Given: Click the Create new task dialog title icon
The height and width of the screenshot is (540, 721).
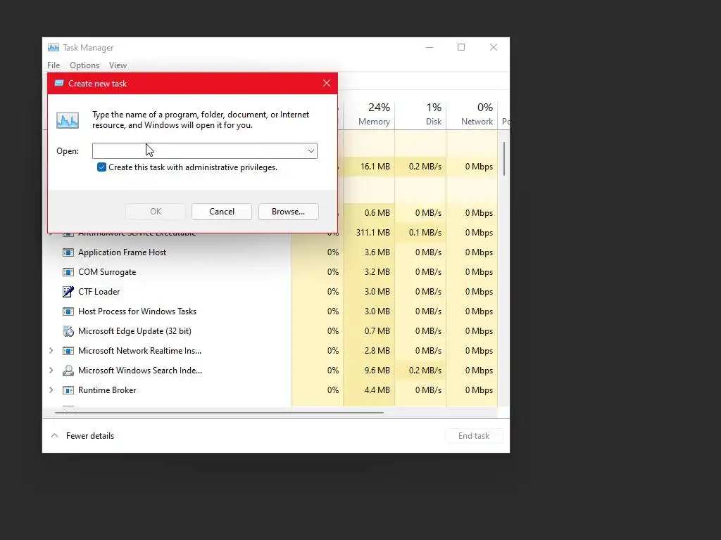Looking at the screenshot, I should click(x=59, y=83).
